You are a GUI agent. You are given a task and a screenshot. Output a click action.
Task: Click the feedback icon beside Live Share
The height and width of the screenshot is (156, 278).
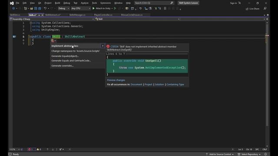pos(265,9)
